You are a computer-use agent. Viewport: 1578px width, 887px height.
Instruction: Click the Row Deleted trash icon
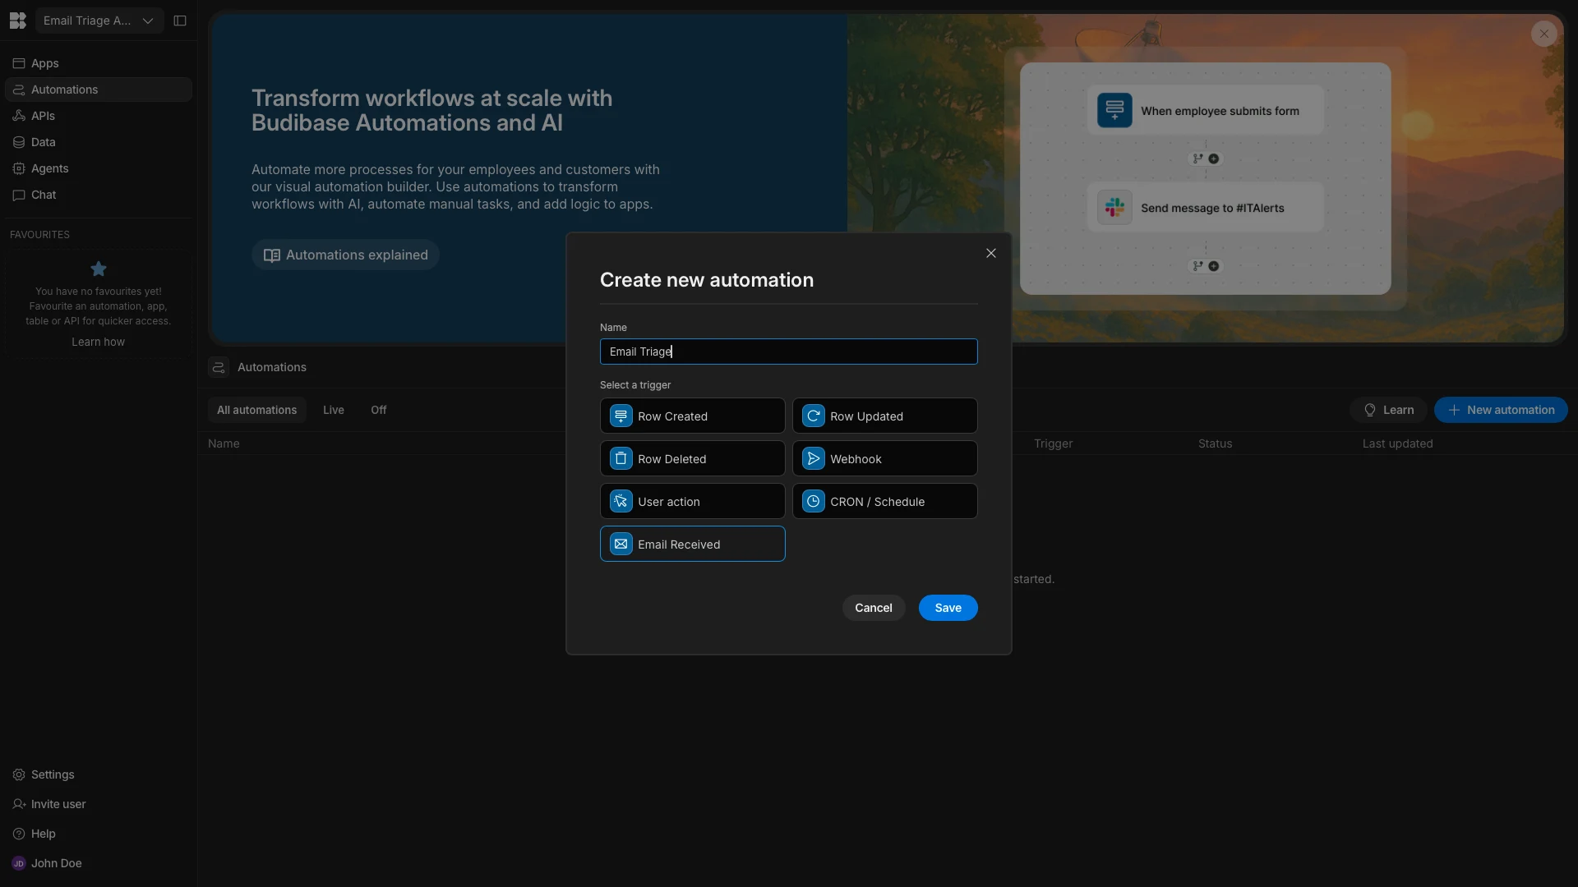point(621,459)
